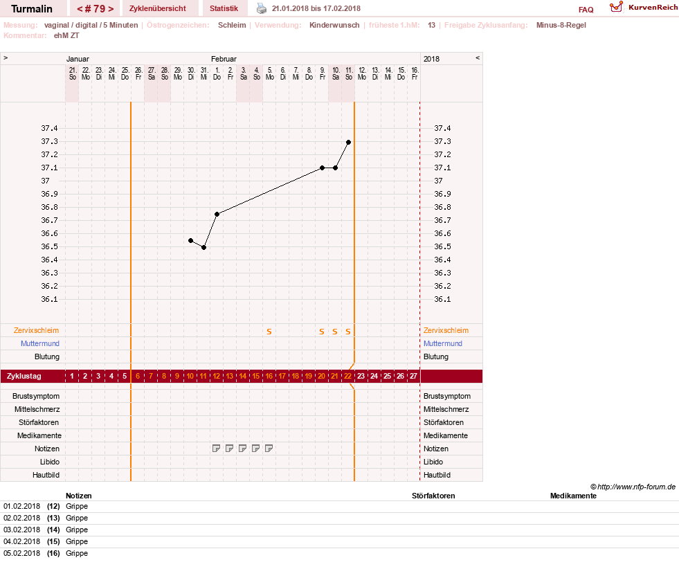Open note icon for cycle day 13

click(x=229, y=449)
